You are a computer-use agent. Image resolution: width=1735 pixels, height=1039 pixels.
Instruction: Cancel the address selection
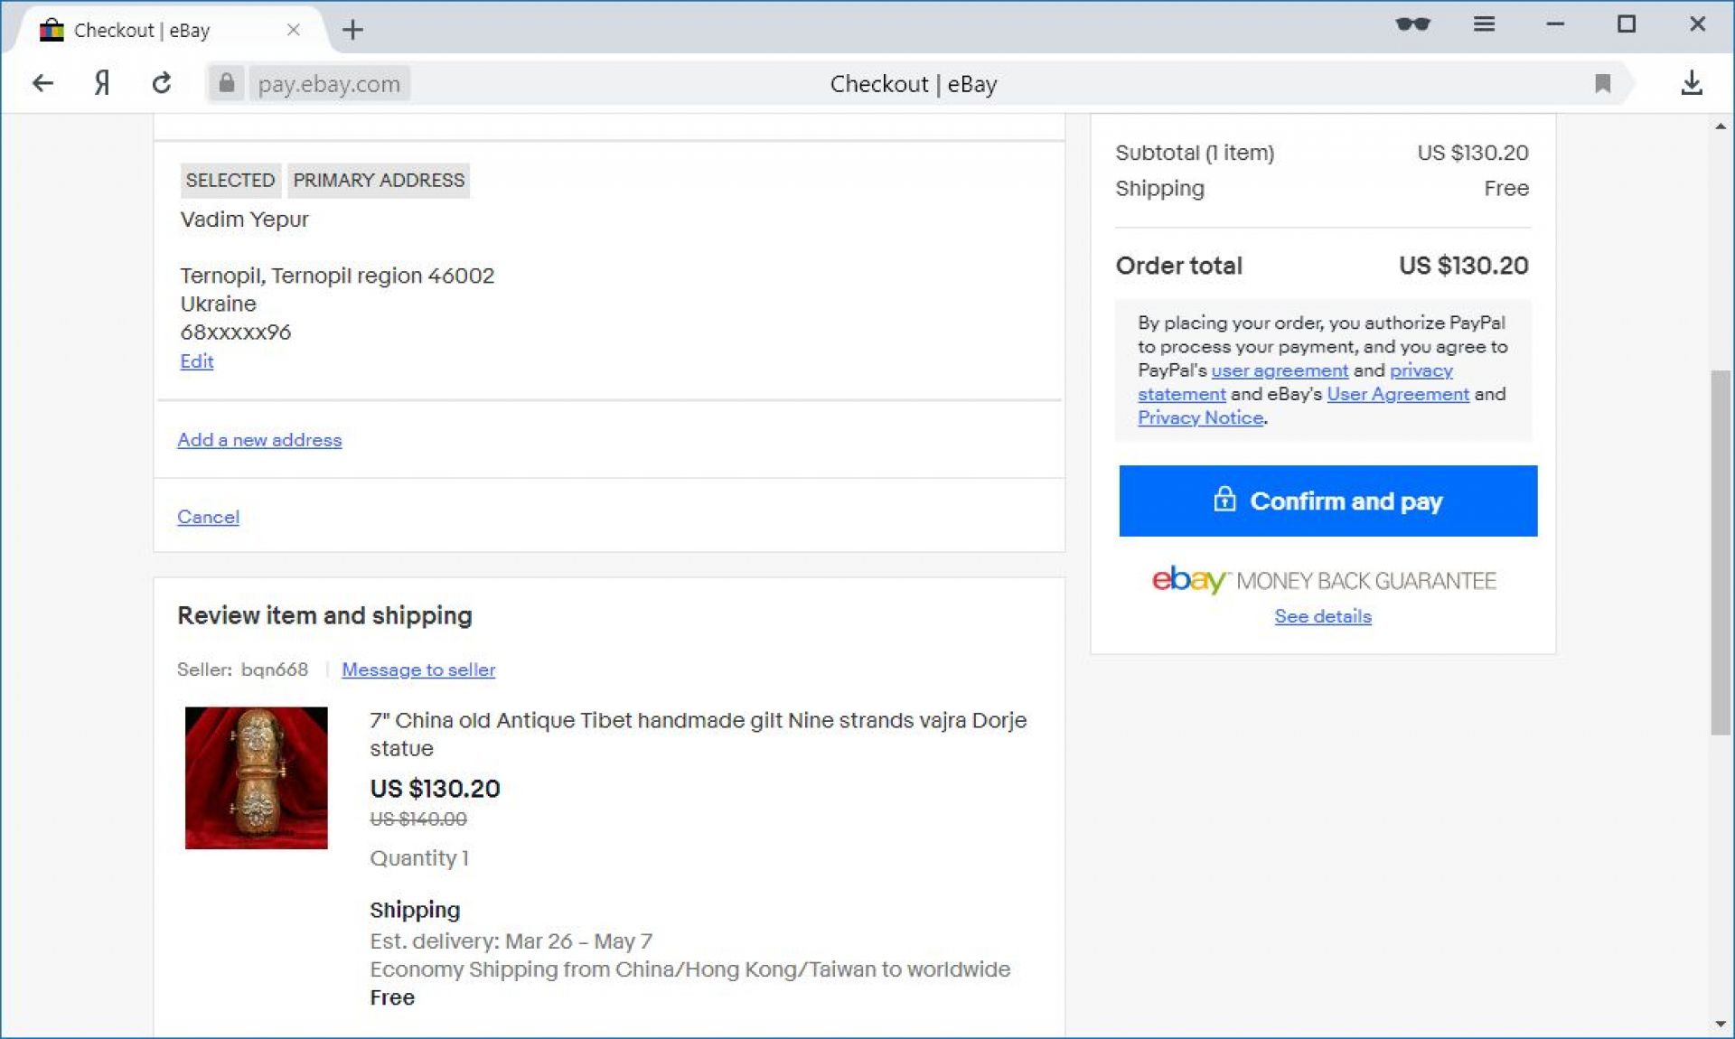pyautogui.click(x=208, y=517)
